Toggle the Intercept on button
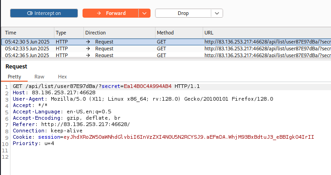Viewport: 331px width, 175px height. (x=44, y=13)
